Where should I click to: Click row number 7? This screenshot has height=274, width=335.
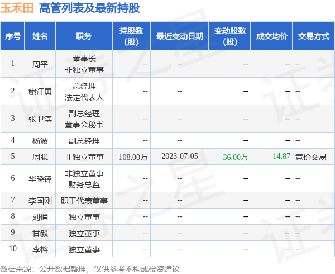pyautogui.click(x=13, y=200)
